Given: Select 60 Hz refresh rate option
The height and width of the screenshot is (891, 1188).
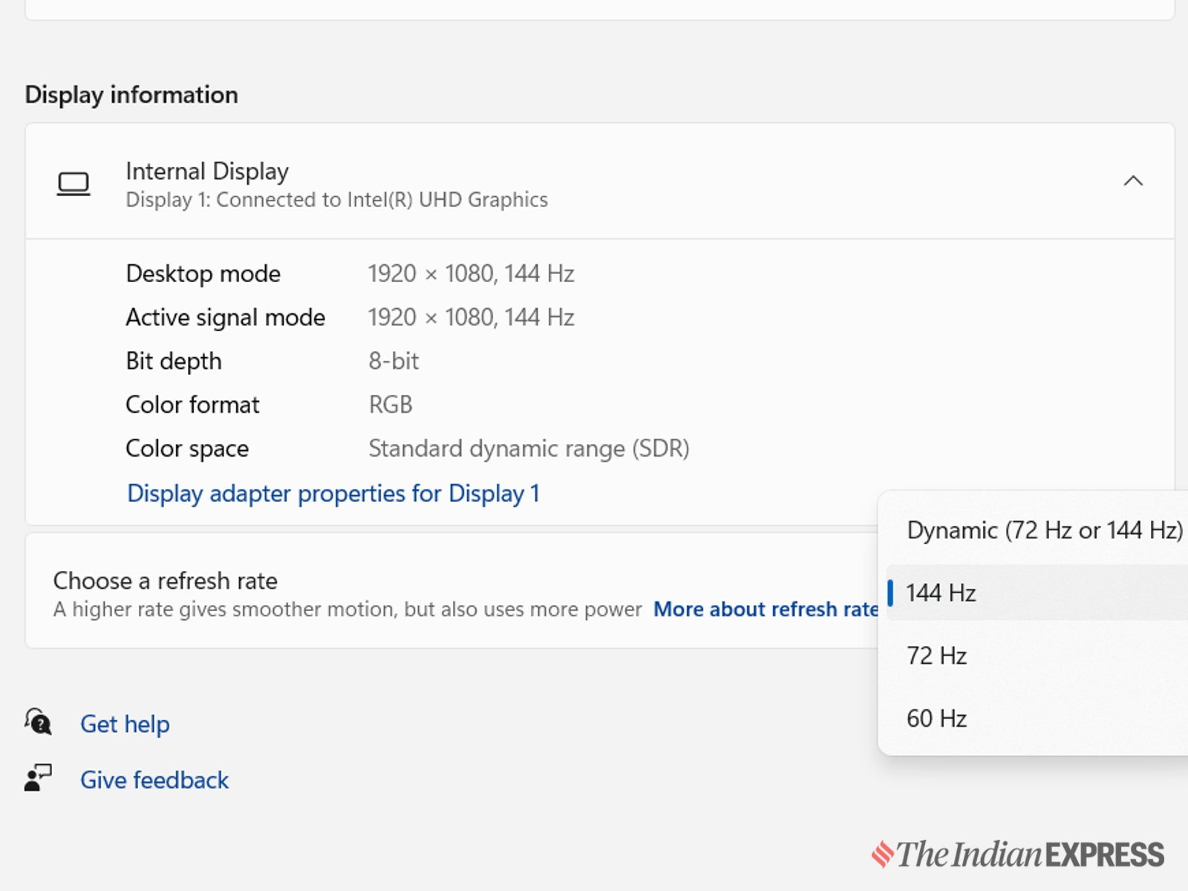Looking at the screenshot, I should click(936, 719).
